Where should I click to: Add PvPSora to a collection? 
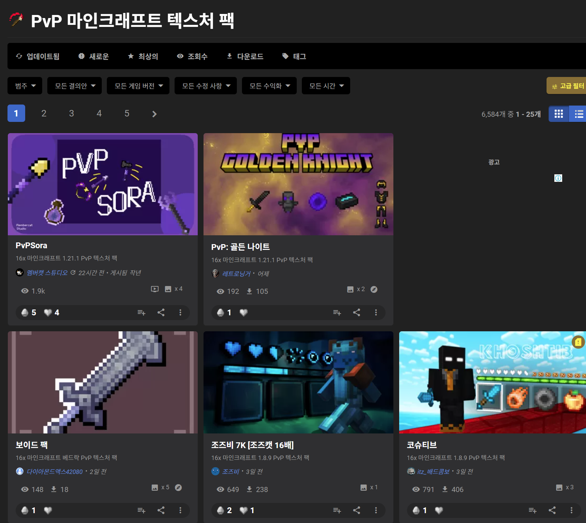point(141,313)
